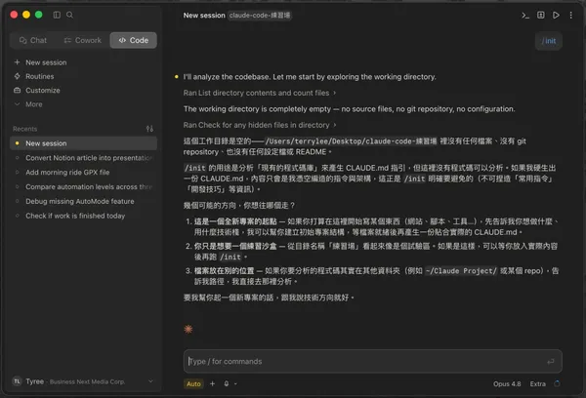Open the terminal icon in top bar
This screenshot has height=398, width=586.
525,16
